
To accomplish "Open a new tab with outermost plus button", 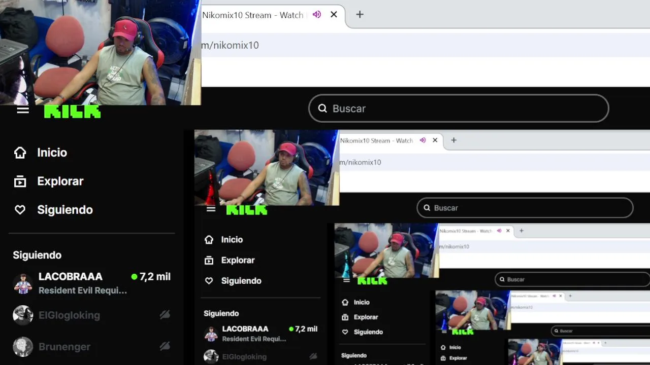I will click(x=360, y=15).
